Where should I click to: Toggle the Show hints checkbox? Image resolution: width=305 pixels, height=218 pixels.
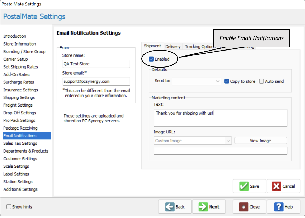(x=9, y=207)
